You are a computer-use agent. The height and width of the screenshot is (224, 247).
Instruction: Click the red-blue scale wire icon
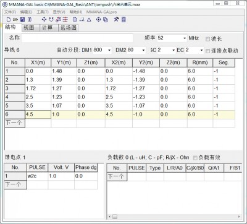click(x=58, y=20)
